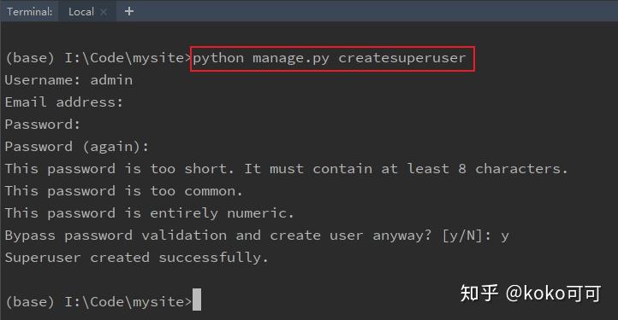Click the 'entirely numeric' warning line
Screen dimensions: 618x320
click(x=150, y=213)
